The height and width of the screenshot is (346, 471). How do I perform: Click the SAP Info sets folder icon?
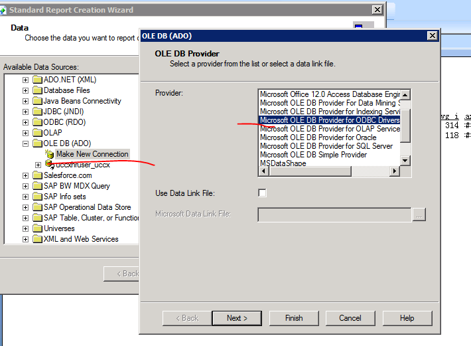click(x=38, y=197)
